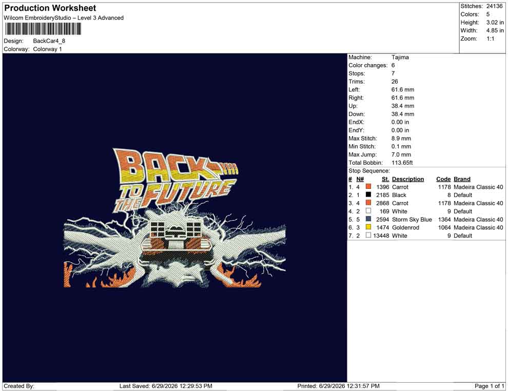
Task: Click the barcode under the worksheet title
Action: [43, 29]
